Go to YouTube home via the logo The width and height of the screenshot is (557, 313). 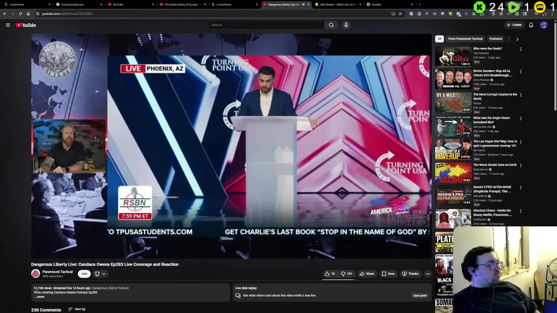(26, 25)
